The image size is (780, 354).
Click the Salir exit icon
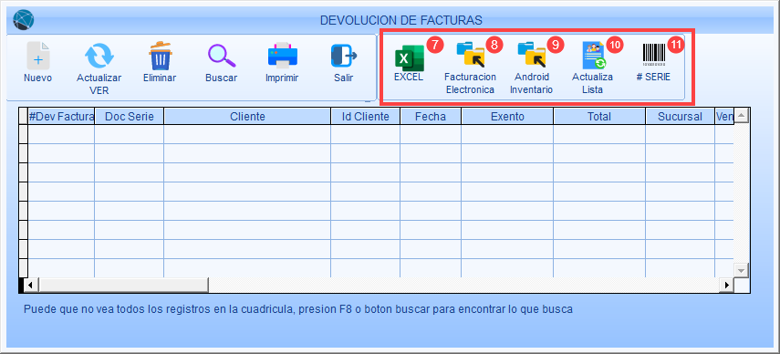click(x=344, y=55)
